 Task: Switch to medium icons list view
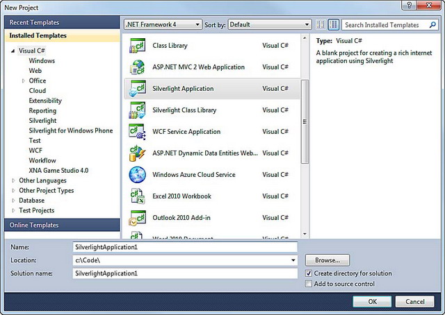(x=334, y=25)
